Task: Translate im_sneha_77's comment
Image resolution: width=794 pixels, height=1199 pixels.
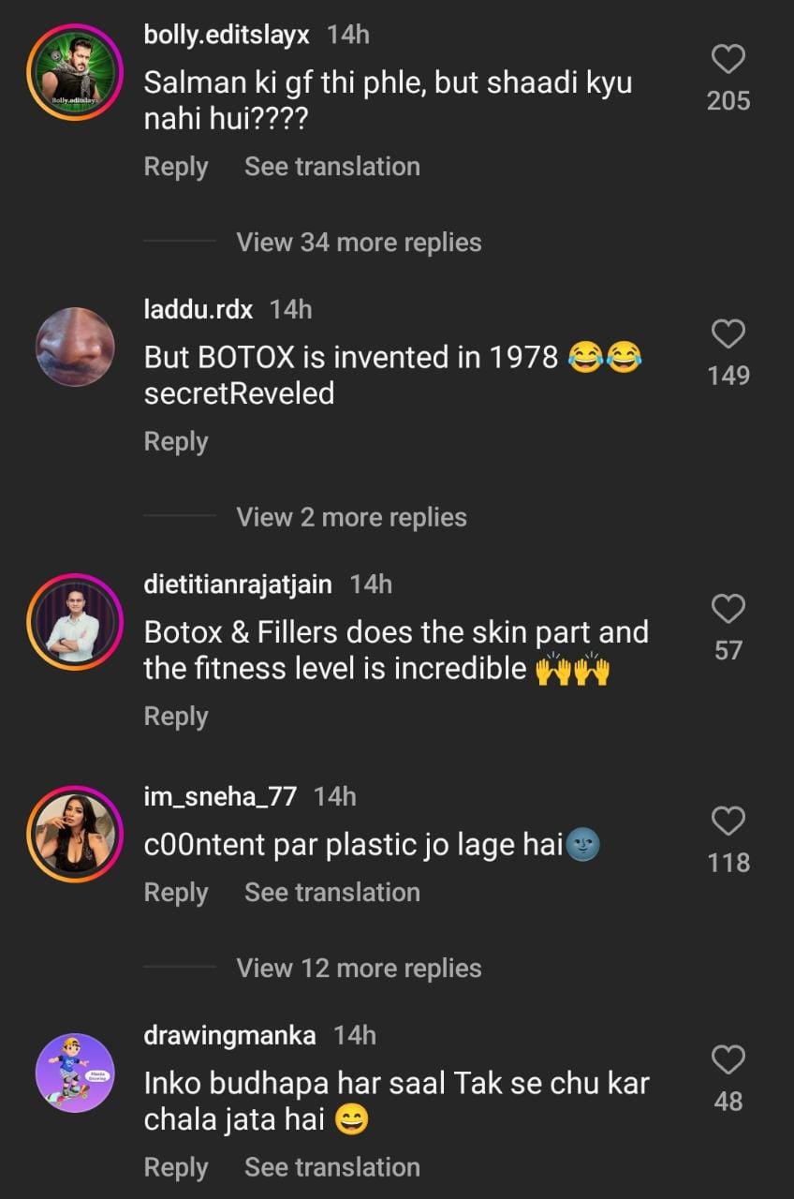Action: (331, 893)
